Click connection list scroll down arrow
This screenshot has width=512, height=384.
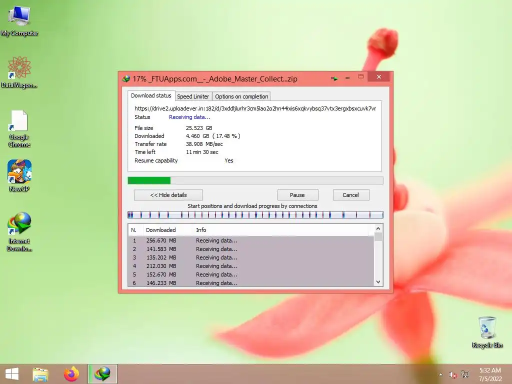pos(378,282)
